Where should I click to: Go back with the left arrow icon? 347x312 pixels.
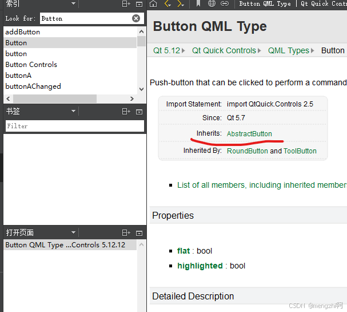167,3
